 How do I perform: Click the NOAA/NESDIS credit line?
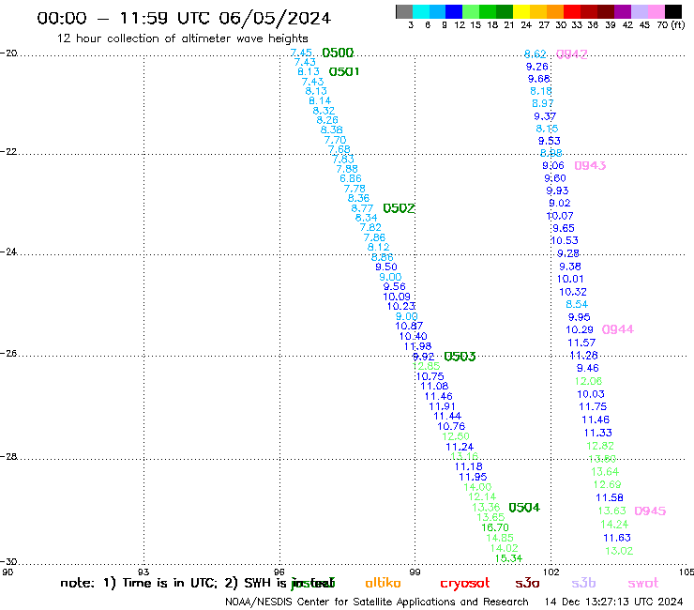pyautogui.click(x=377, y=602)
